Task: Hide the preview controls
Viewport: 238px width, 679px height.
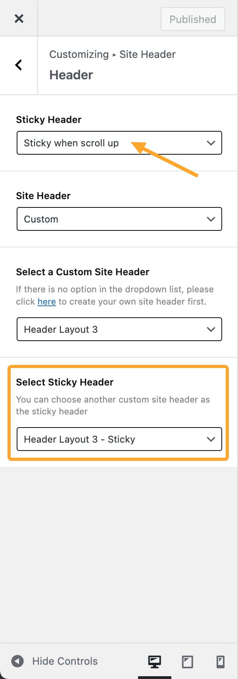Action: pos(64,661)
